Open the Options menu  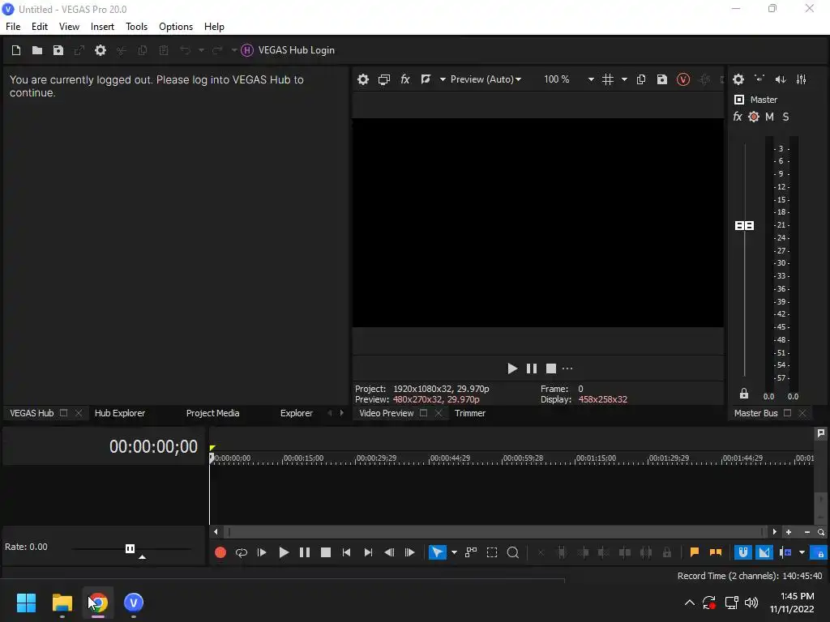[176, 27]
